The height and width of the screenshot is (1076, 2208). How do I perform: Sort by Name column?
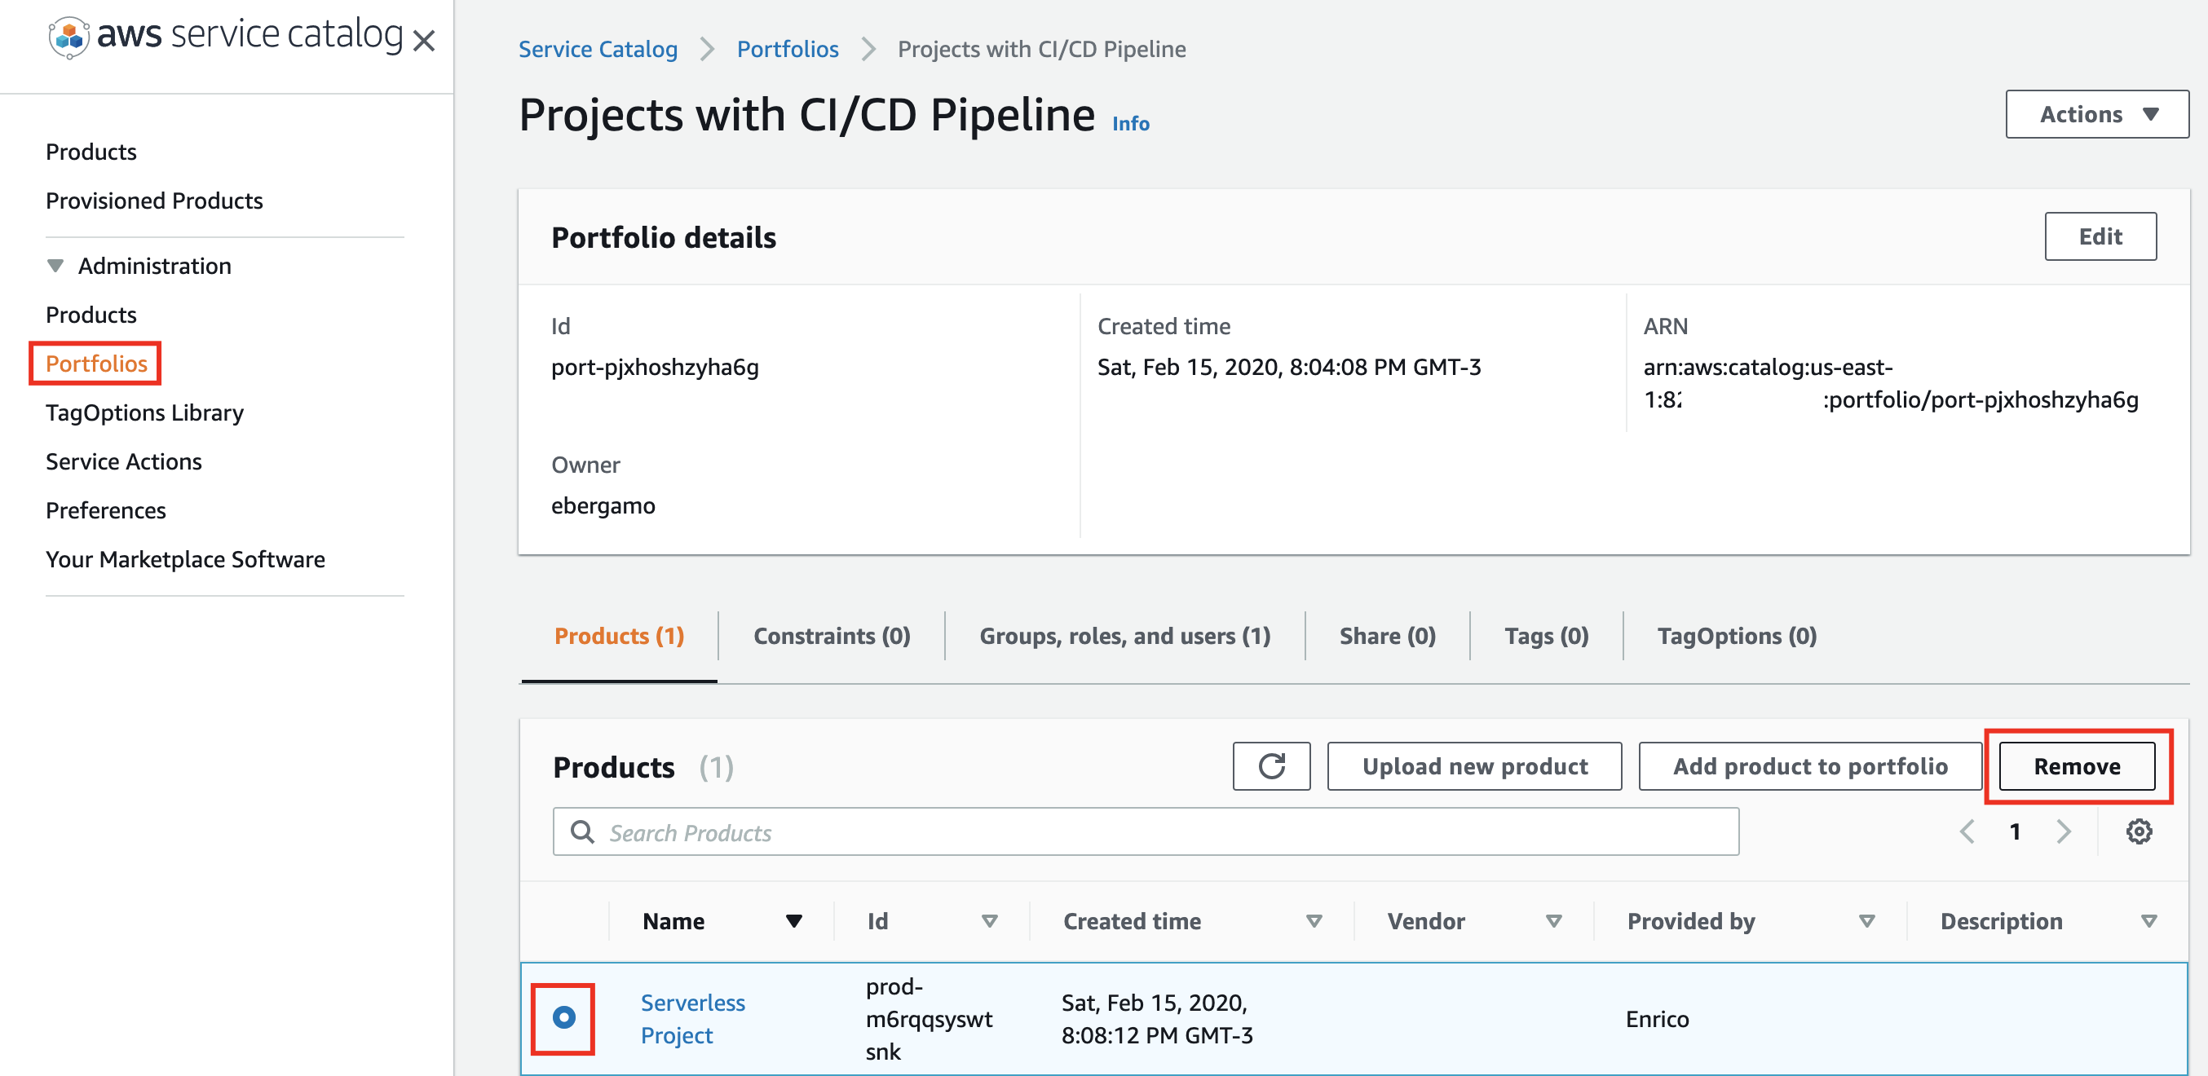pos(793,921)
